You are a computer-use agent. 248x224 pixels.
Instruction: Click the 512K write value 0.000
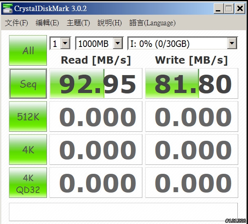(192, 116)
